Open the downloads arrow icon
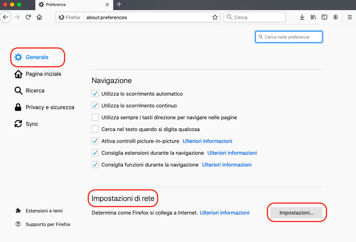 click(x=302, y=17)
